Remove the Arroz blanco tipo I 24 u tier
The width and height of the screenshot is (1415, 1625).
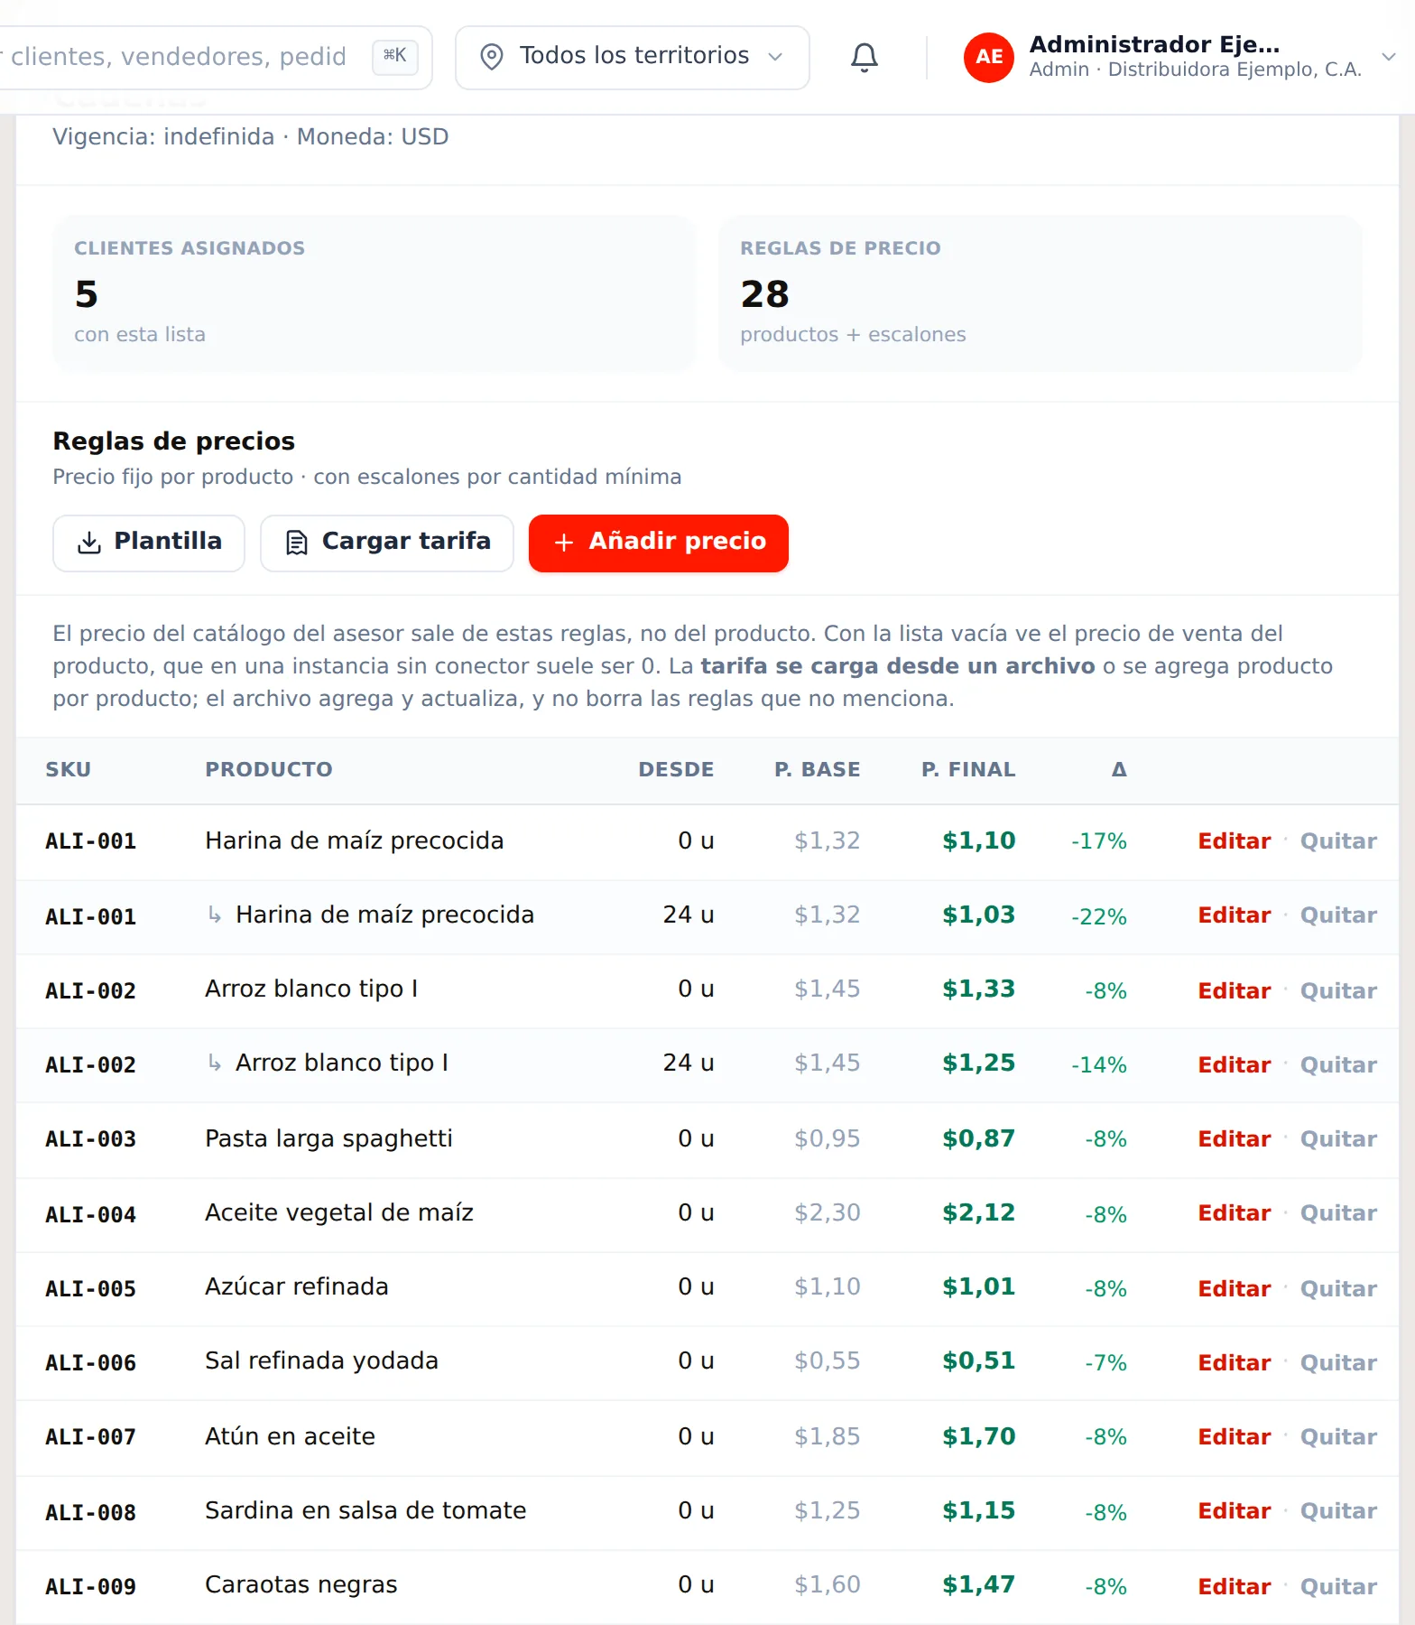point(1338,1065)
